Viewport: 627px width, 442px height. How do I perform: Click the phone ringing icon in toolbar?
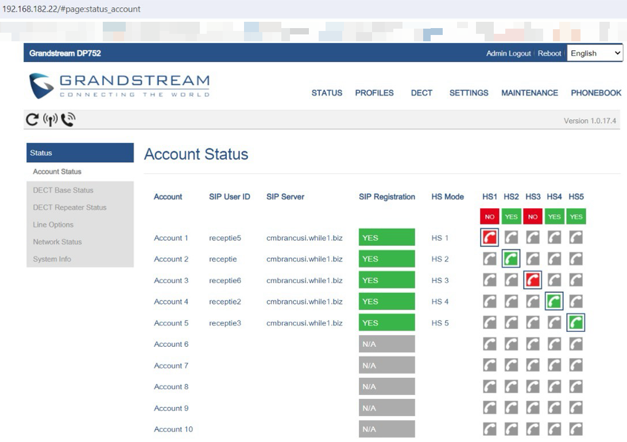(x=68, y=119)
